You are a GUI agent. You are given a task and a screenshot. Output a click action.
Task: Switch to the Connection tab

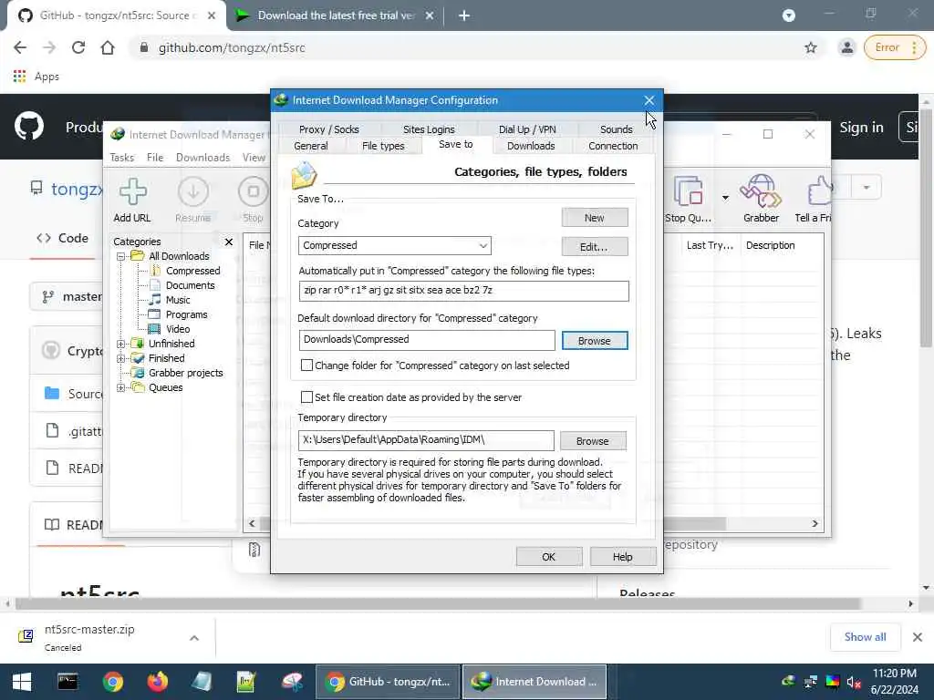(x=613, y=146)
